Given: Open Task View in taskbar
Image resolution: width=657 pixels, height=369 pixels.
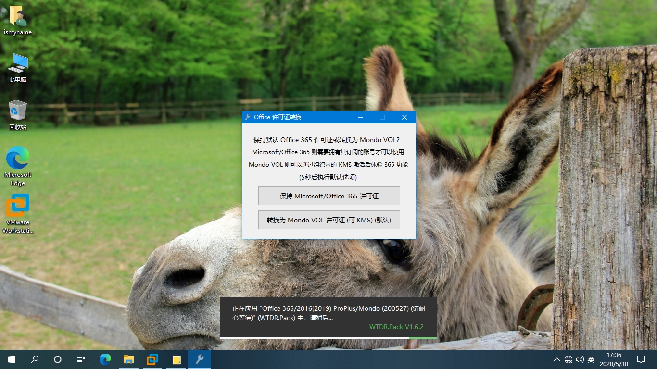Looking at the screenshot, I should click(81, 359).
